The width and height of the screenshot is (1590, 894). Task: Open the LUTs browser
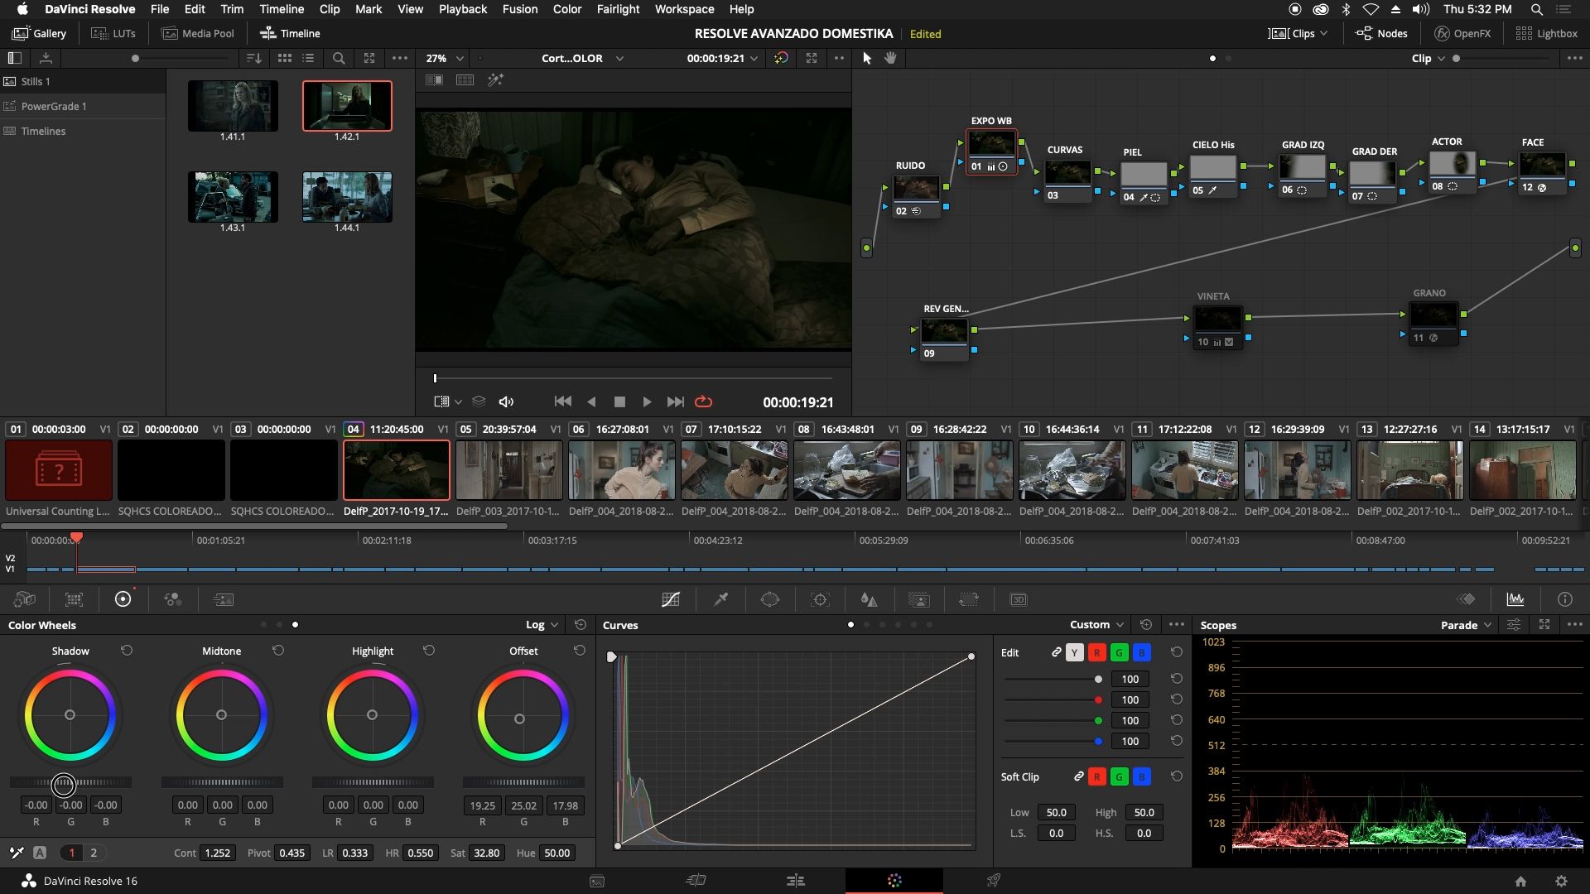tap(113, 33)
